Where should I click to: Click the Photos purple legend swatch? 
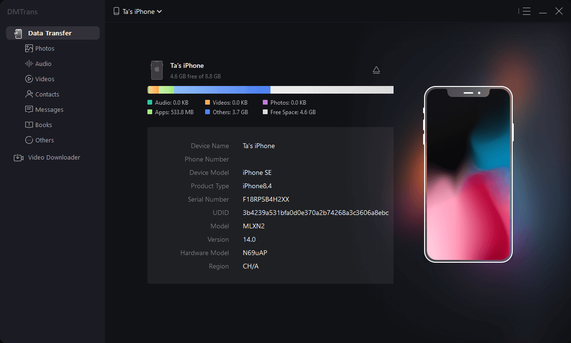[x=265, y=102]
